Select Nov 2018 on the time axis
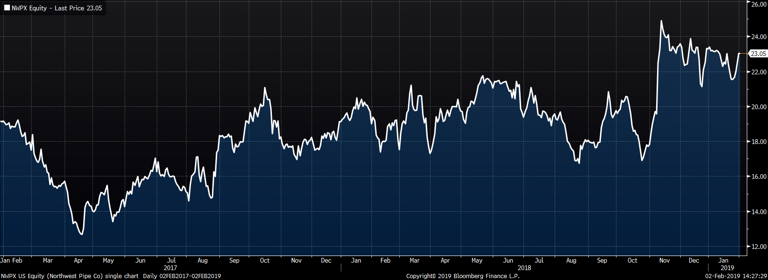Viewport: 768px width, 280px height. (664, 260)
